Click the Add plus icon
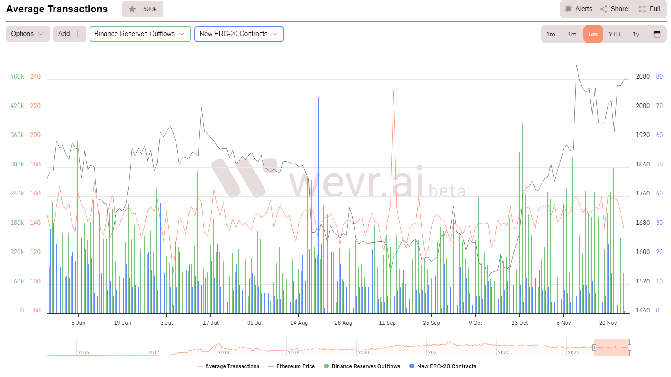This screenshot has height=377, width=671. tap(78, 34)
